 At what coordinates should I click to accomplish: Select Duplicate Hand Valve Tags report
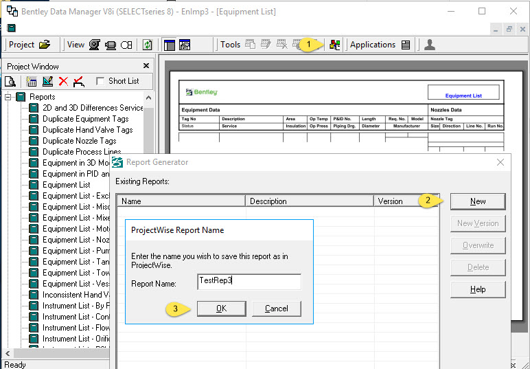[88, 130]
